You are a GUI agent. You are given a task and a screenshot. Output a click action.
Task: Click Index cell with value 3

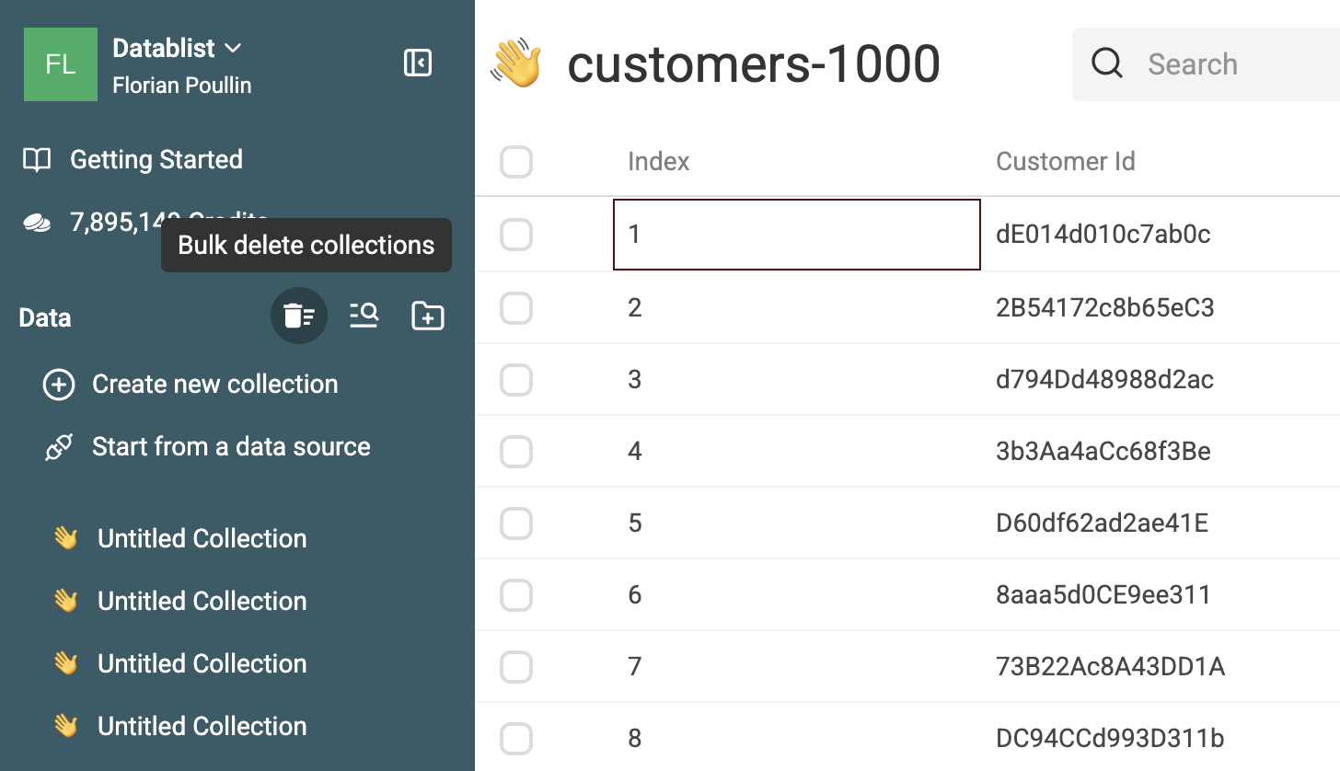(x=797, y=379)
